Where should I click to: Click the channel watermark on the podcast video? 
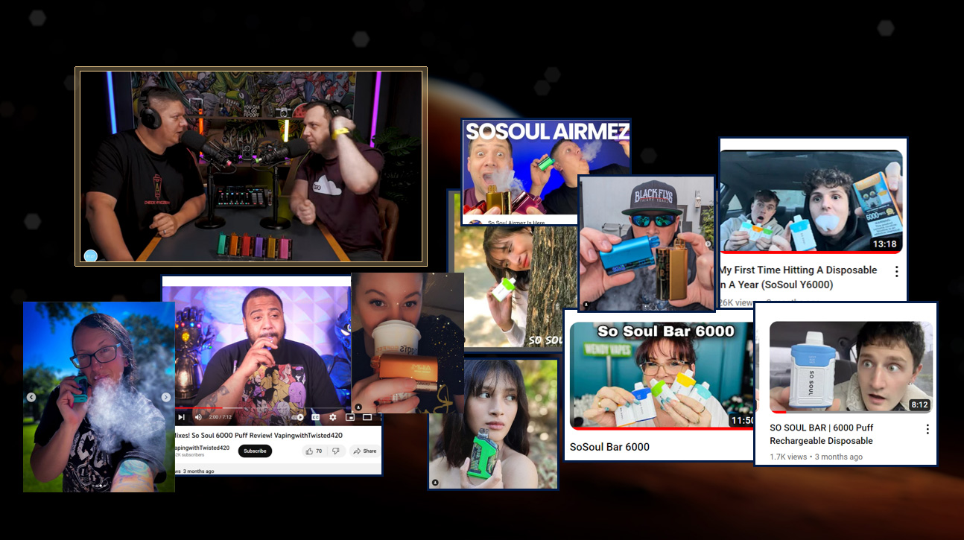click(90, 255)
